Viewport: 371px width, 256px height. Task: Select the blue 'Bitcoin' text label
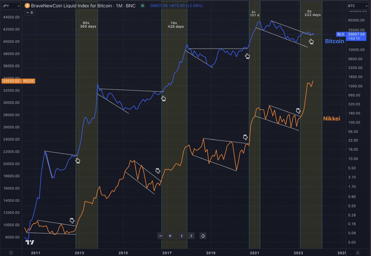point(335,41)
